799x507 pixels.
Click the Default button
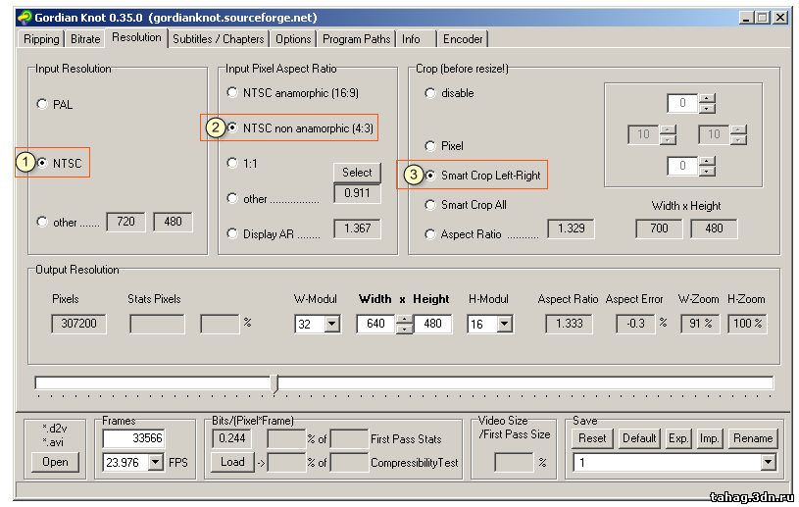pyautogui.click(x=639, y=438)
